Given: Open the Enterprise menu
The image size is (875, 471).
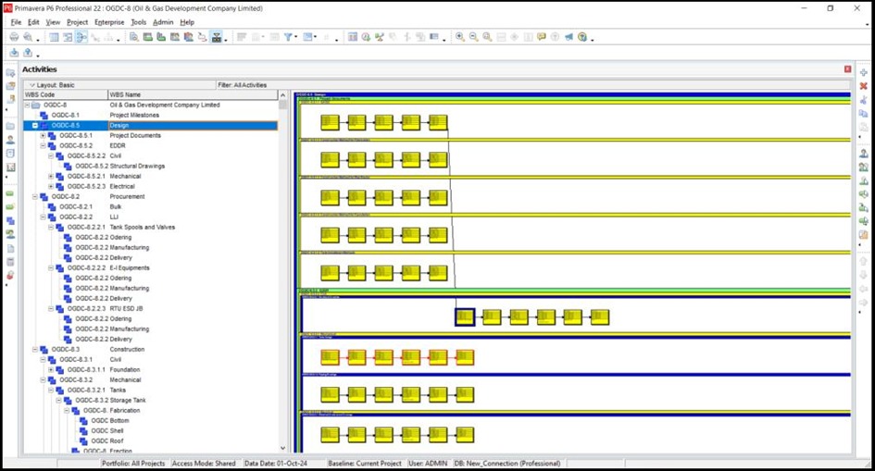Looking at the screenshot, I should click(109, 22).
